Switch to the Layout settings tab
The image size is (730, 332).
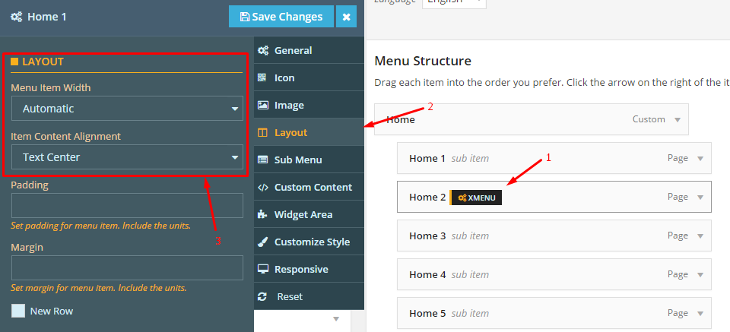pyautogui.click(x=309, y=132)
